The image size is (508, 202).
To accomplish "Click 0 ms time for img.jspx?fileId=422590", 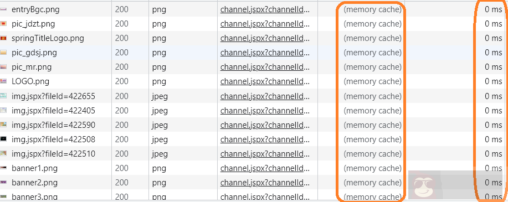I will [494, 125].
